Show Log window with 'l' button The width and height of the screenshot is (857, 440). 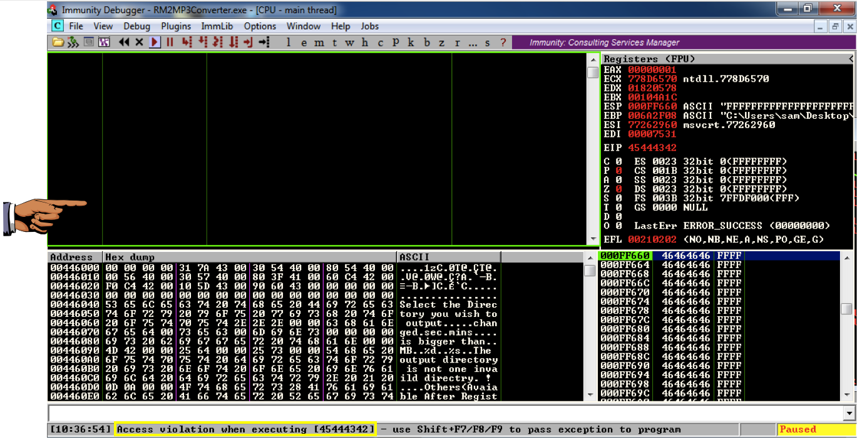289,42
